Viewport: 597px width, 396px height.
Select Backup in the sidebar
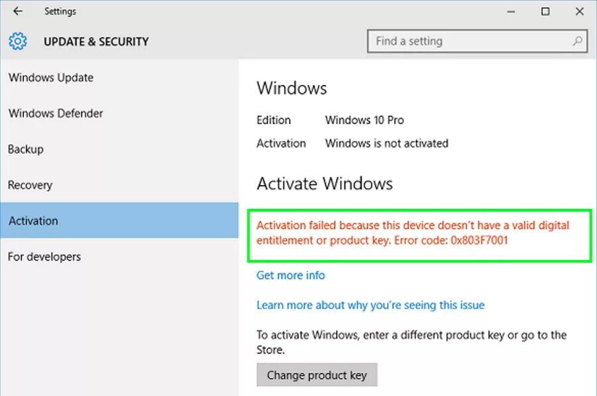(x=26, y=149)
